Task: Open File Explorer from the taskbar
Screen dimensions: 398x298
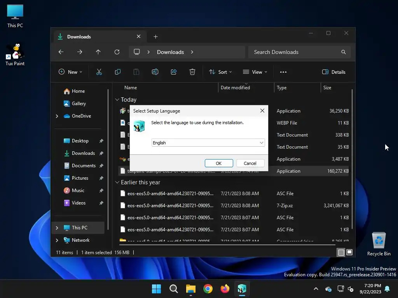Action: 190,289
